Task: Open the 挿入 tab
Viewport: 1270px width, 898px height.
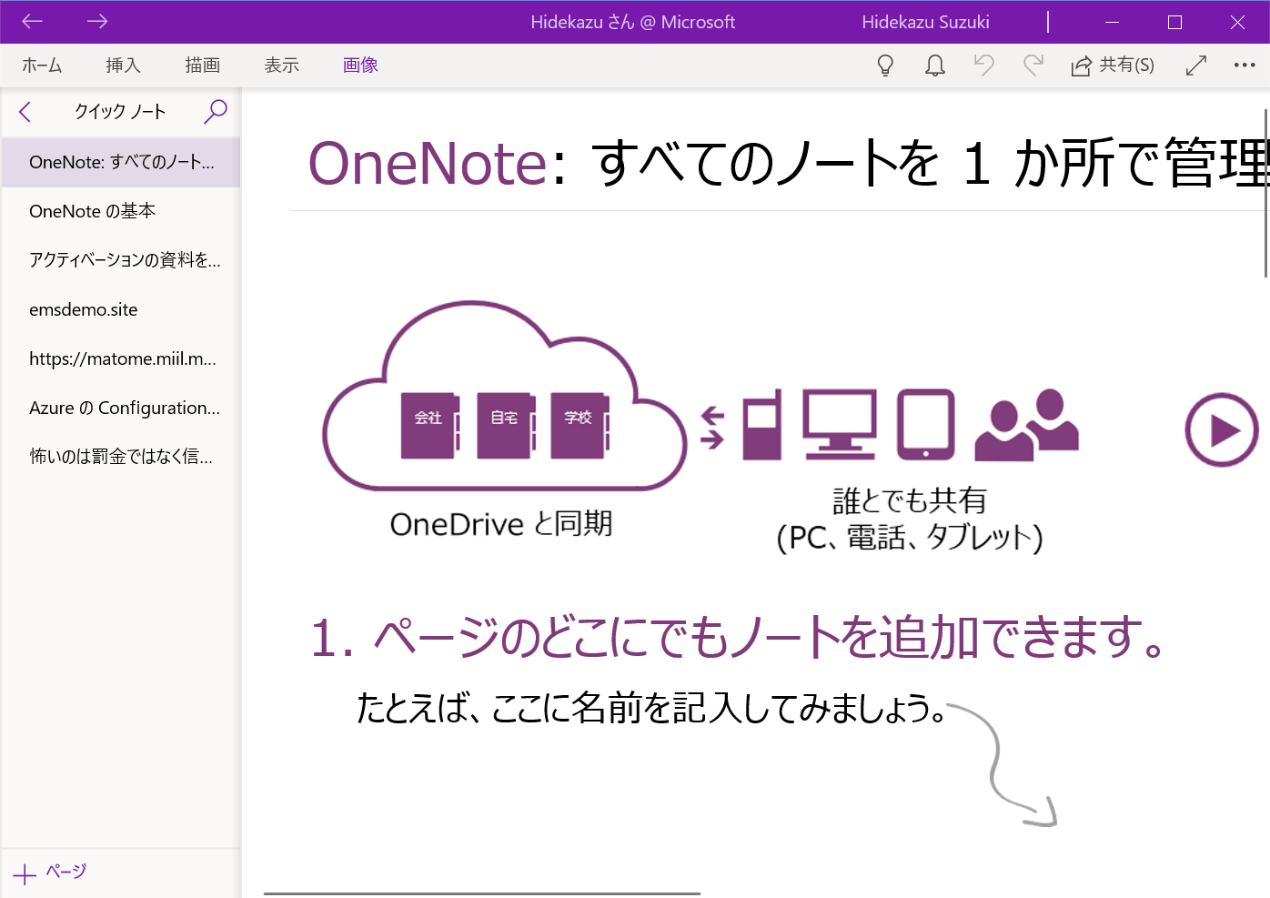Action: pyautogui.click(x=123, y=66)
